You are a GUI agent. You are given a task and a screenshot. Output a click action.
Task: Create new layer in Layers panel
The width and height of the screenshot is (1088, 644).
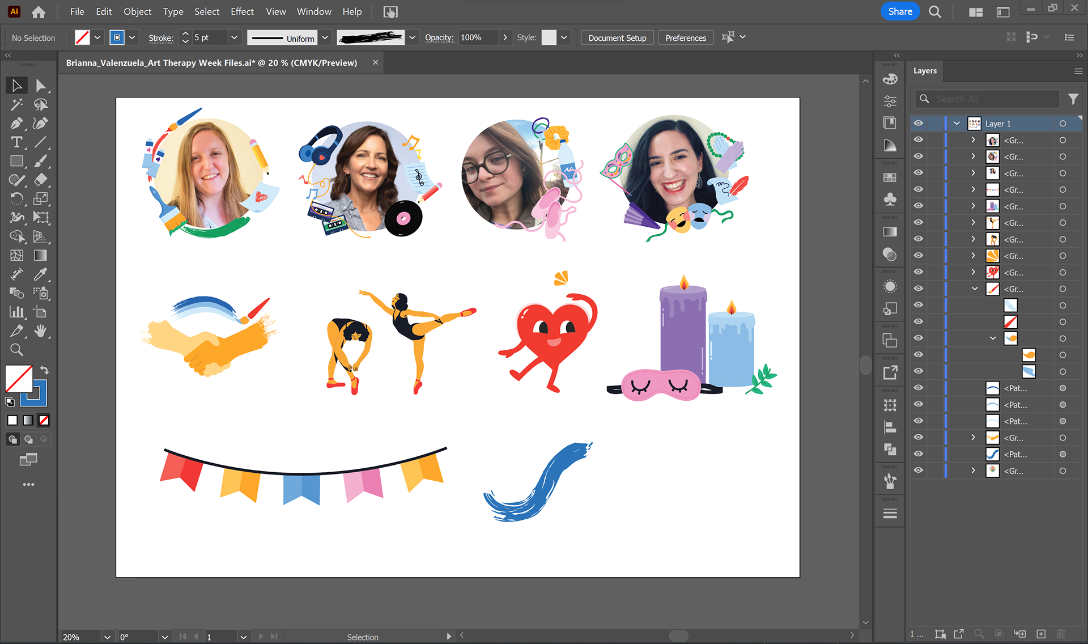tap(1041, 634)
